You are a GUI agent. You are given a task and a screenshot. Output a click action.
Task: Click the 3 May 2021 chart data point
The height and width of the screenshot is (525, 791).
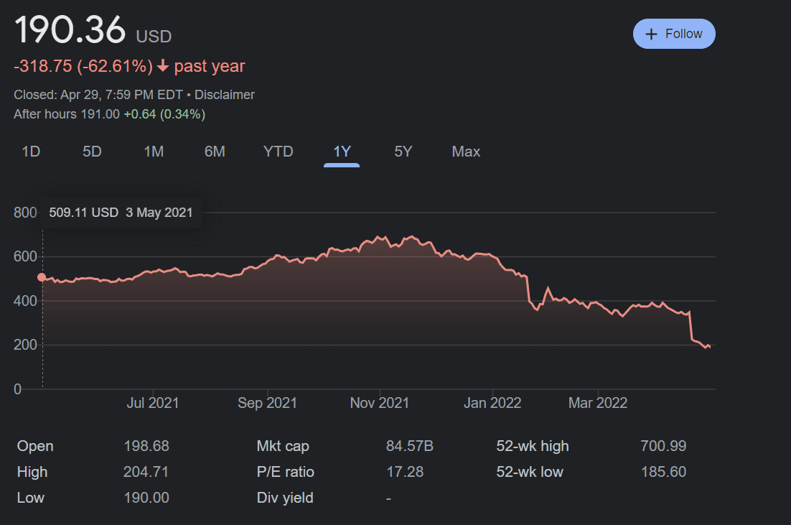(42, 277)
